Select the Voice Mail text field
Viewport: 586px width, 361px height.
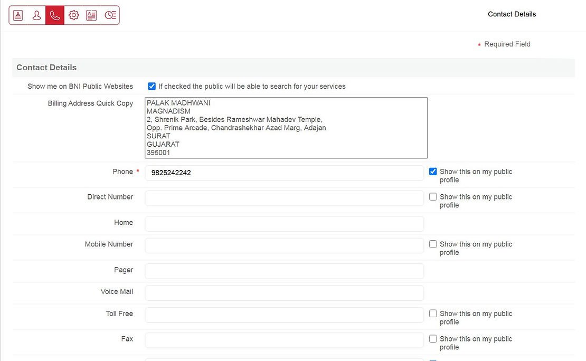[284, 292]
